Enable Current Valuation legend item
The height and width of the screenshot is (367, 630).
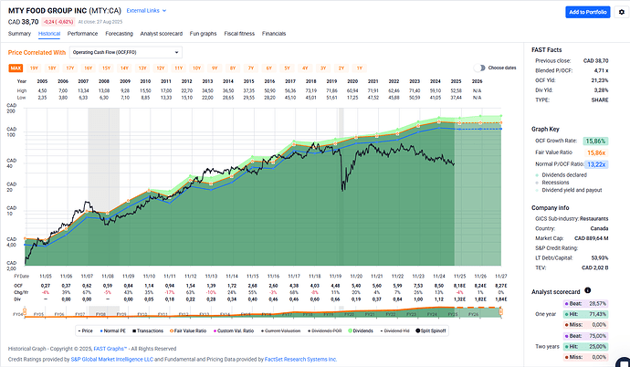tap(280, 330)
